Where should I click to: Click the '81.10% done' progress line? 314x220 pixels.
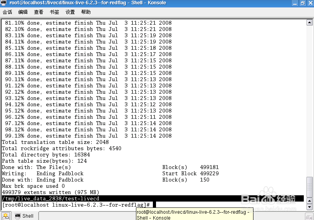88,23
